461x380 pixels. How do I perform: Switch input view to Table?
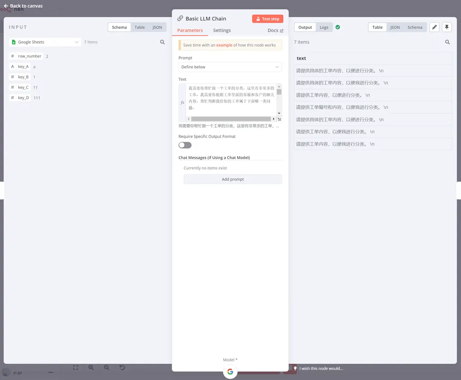tap(140, 27)
